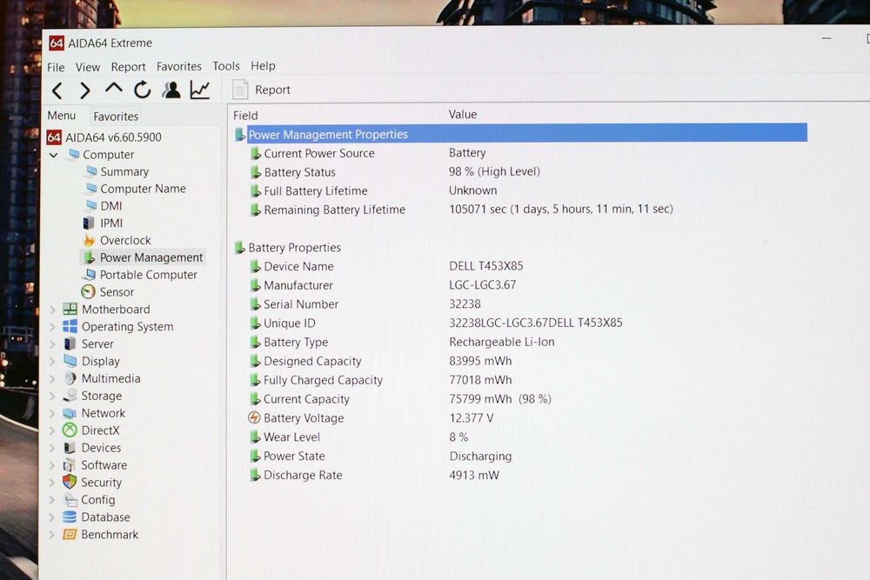The width and height of the screenshot is (870, 580).
Task: Click the Field column header
Action: point(245,116)
